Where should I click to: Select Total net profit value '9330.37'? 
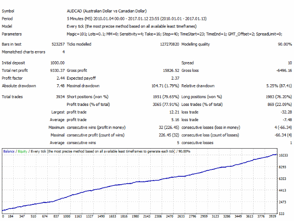(57, 70)
